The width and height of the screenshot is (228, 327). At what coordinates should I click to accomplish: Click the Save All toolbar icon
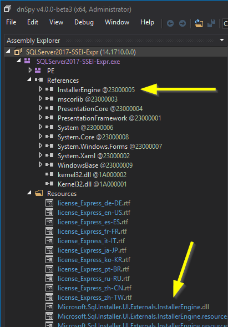(211, 23)
